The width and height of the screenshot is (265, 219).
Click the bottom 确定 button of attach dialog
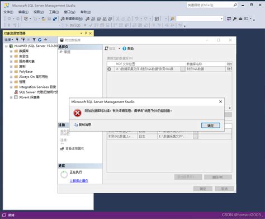coord(203,189)
